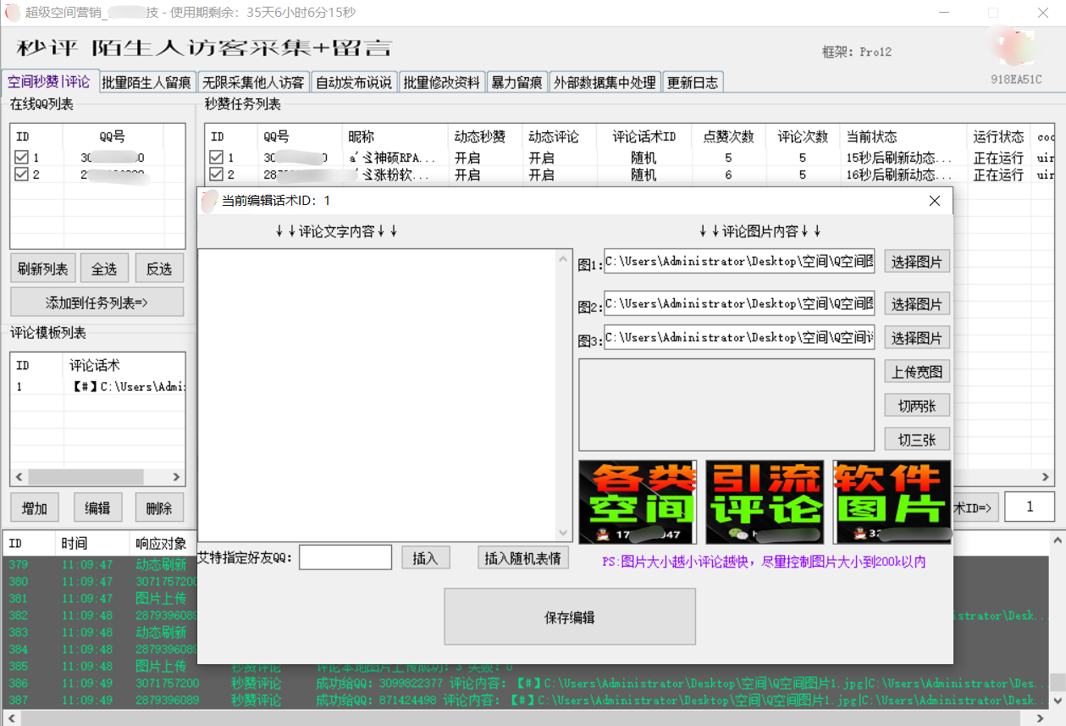Switch to 批量陌生人留痕 tab
The image size is (1066, 726).
pyautogui.click(x=146, y=82)
